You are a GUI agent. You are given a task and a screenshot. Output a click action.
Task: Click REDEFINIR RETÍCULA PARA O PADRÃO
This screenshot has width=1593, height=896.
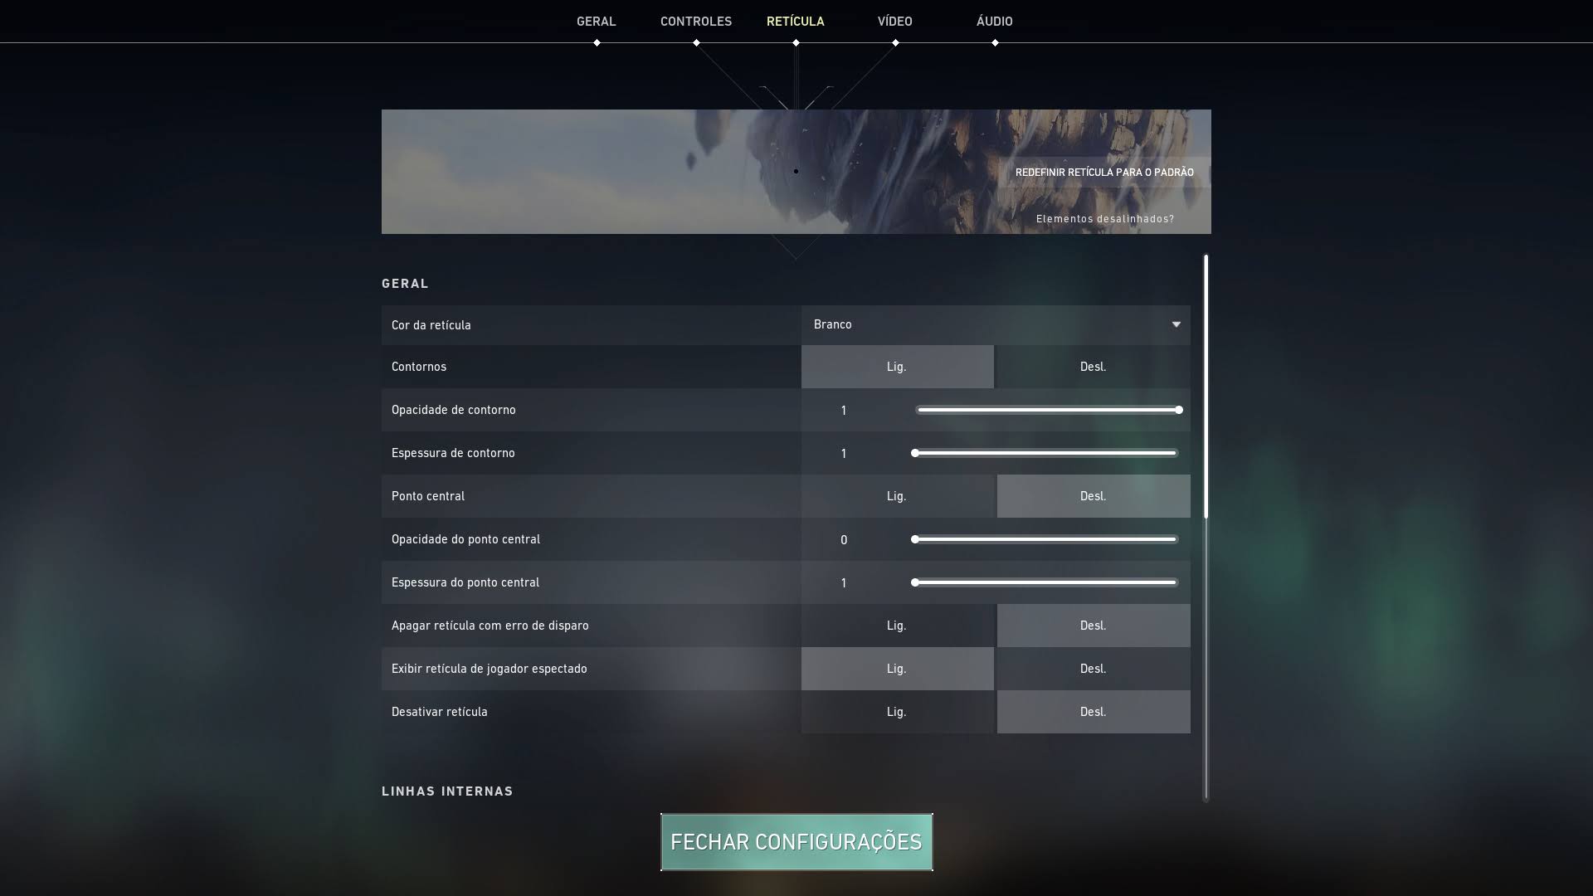click(1103, 172)
